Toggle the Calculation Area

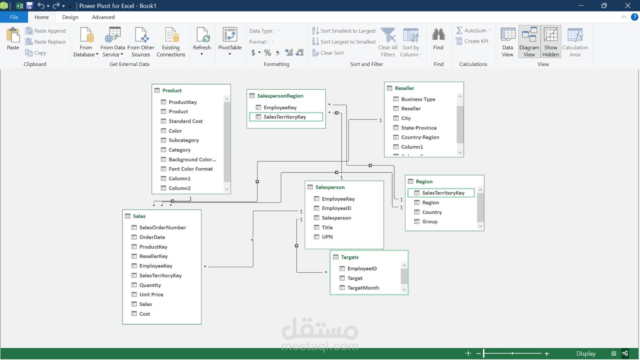(575, 42)
